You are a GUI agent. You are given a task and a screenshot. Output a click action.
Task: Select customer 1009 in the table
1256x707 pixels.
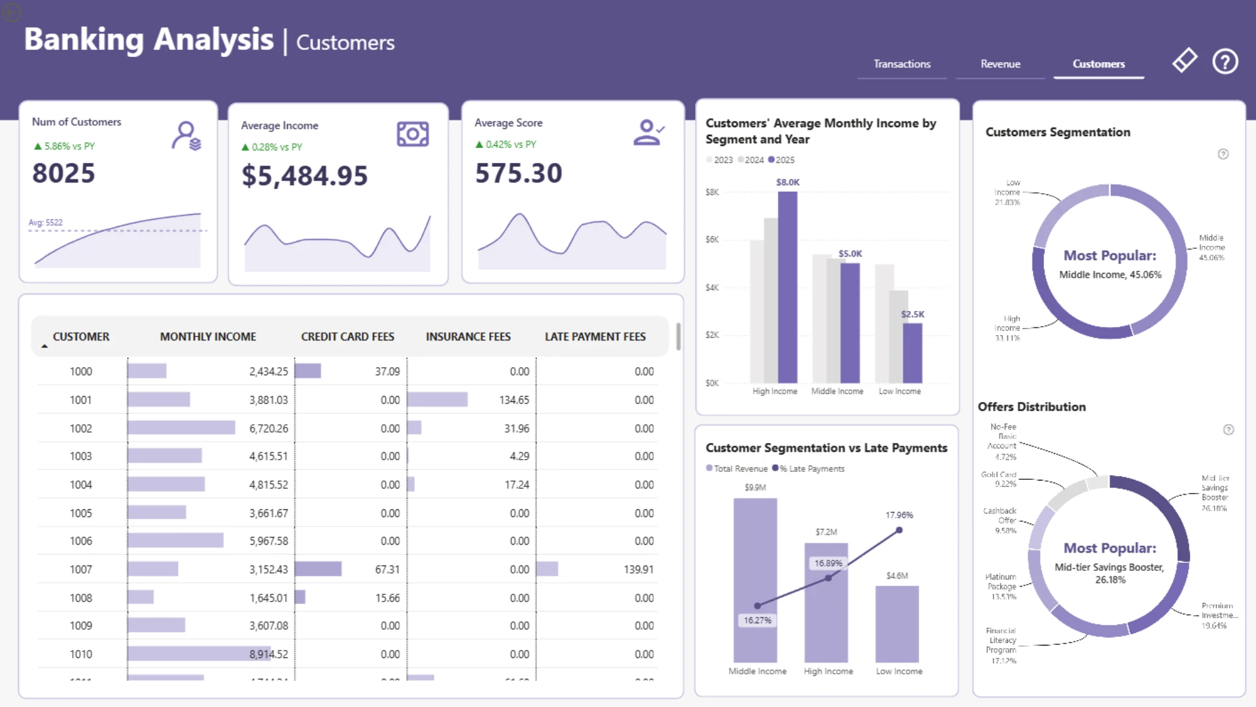point(81,626)
